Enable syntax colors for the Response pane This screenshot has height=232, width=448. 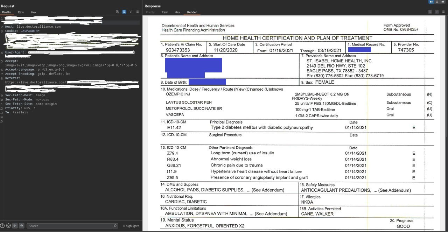430,12
